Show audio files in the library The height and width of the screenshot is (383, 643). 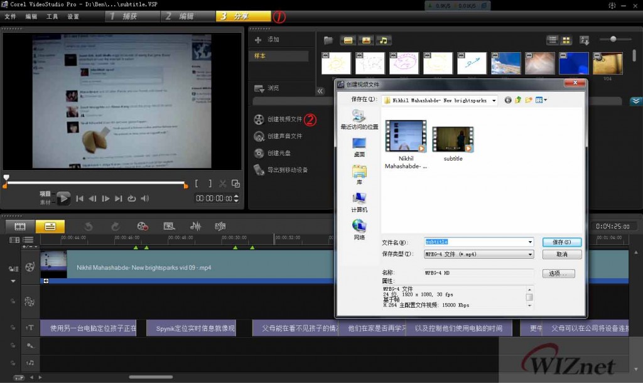tap(383, 40)
